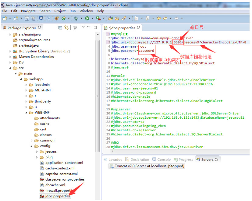Collapse the WEB-INF folder

tap(26, 113)
